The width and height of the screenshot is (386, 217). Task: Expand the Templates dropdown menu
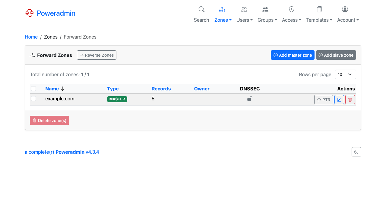(319, 20)
